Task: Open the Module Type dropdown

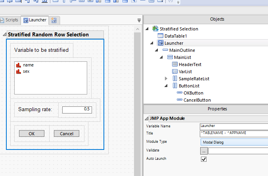Action: [234, 142]
